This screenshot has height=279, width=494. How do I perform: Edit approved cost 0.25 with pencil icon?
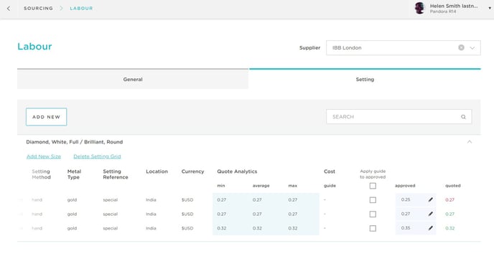tap(430, 199)
